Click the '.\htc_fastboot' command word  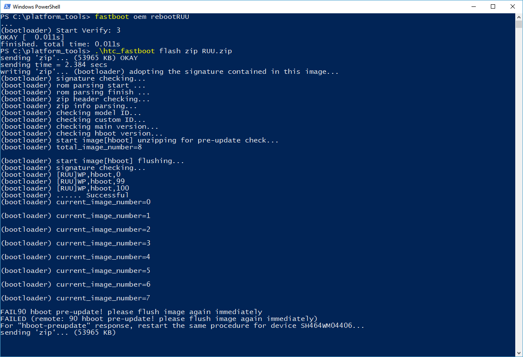click(x=125, y=51)
